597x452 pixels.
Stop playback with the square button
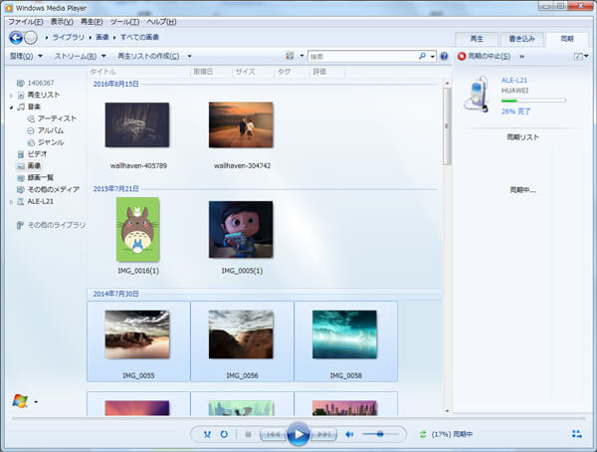pos(248,434)
